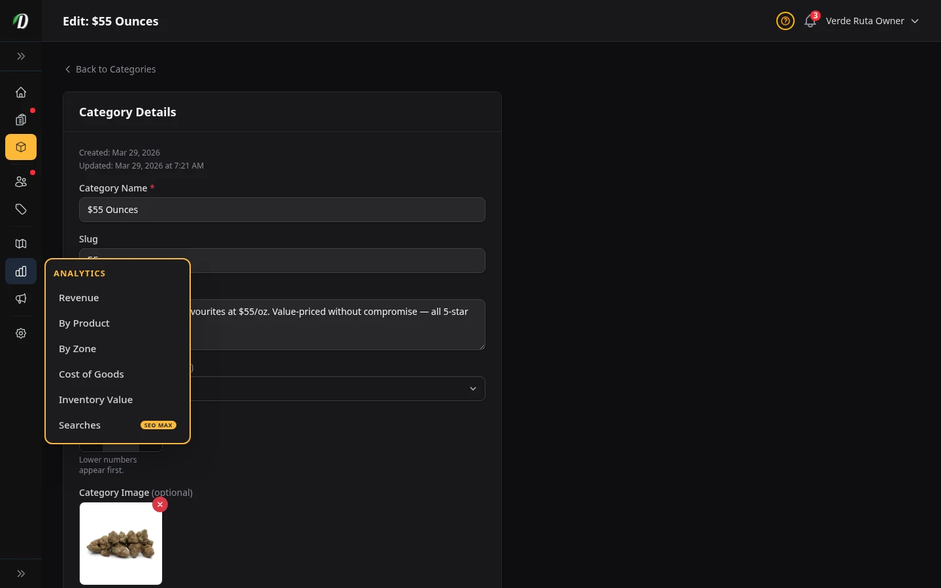Open Searches with the SEO MAX badge
Viewport: 941px width, 588px height.
point(80,425)
